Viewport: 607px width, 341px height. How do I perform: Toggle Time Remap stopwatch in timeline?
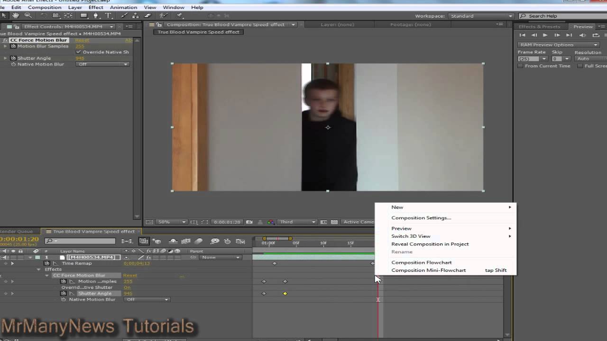pos(47,263)
